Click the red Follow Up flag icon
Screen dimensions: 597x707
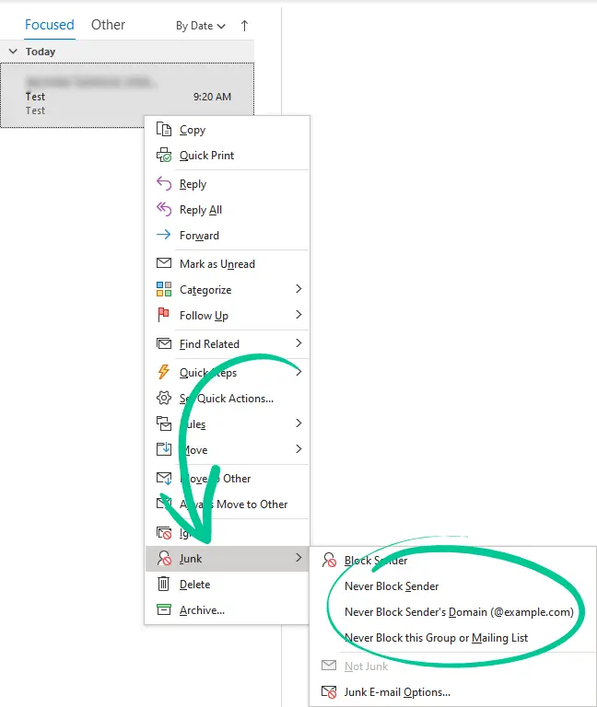pos(164,316)
